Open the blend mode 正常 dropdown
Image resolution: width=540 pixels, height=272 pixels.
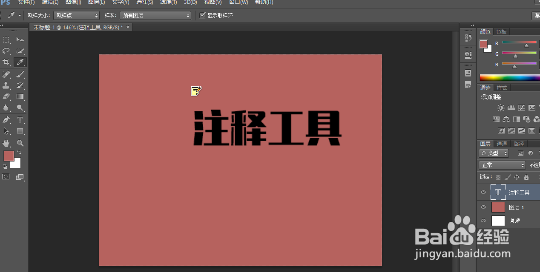tap(503, 165)
